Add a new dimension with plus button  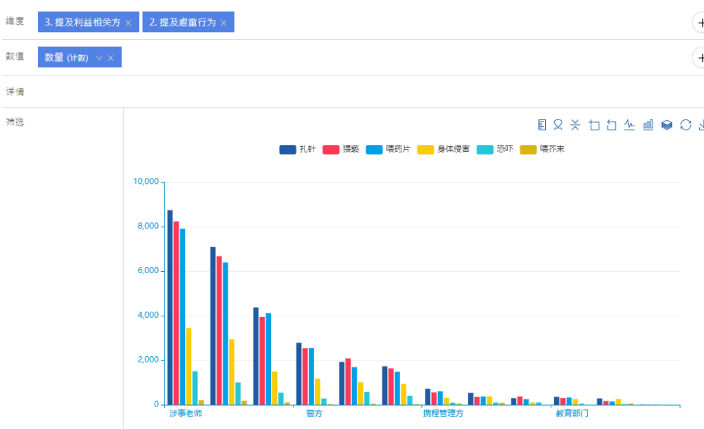click(x=699, y=23)
